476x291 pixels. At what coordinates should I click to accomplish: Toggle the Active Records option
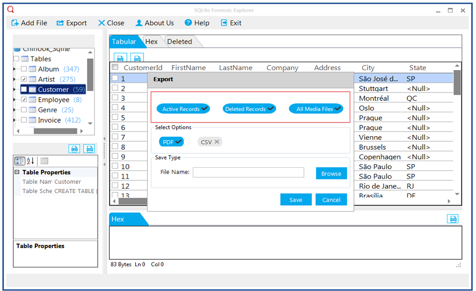(183, 109)
